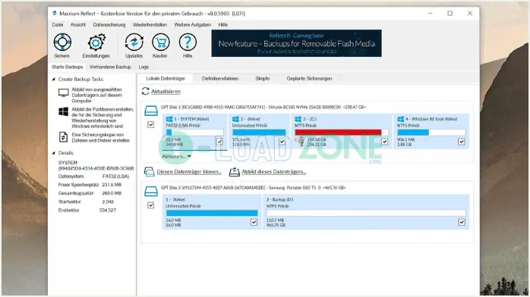Select the Skripte tab
Image resolution: width=530 pixels, height=297 pixels.
[263, 78]
